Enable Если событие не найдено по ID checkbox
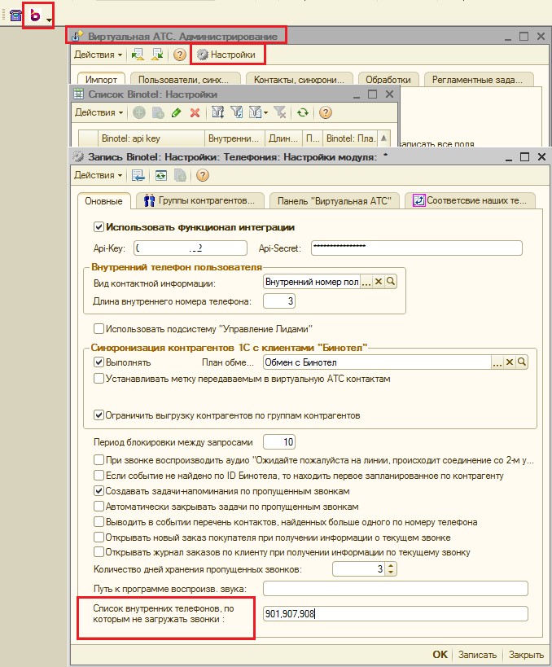The width and height of the screenshot is (552, 667). (99, 475)
